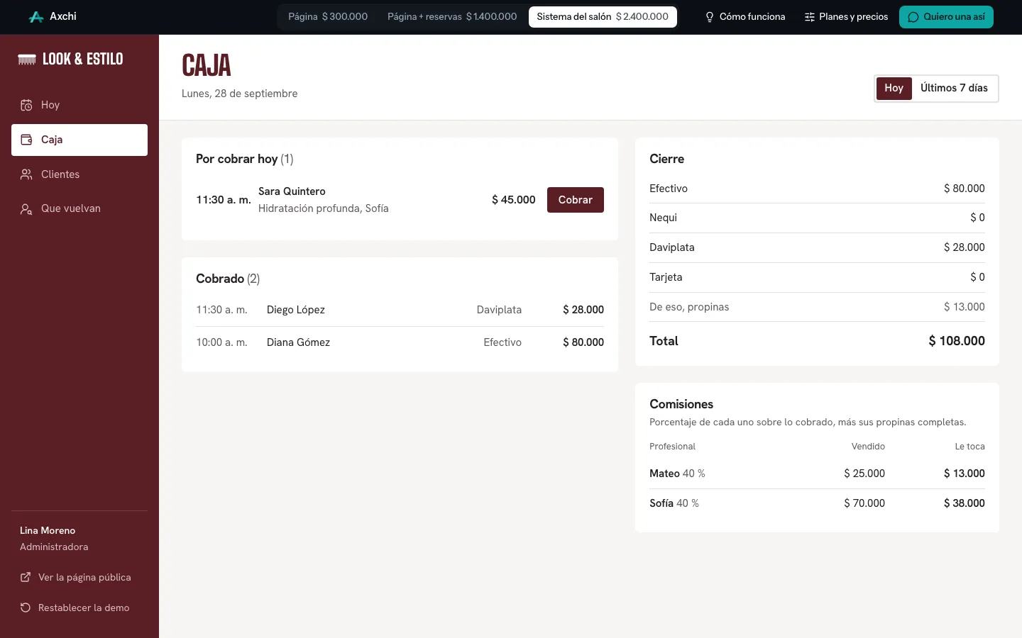
Task: Click the Daviplata row in Cierre
Action: coord(817,247)
